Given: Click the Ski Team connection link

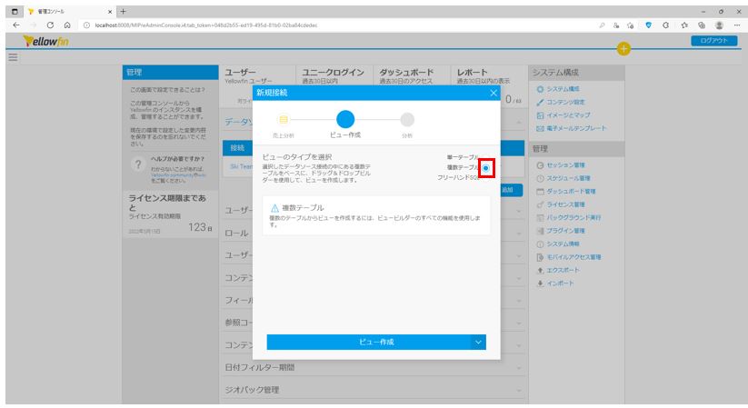Looking at the screenshot, I should point(242,166).
